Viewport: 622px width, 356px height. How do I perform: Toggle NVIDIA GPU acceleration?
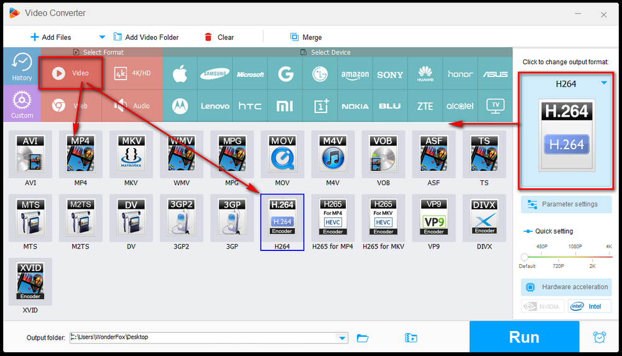click(543, 306)
